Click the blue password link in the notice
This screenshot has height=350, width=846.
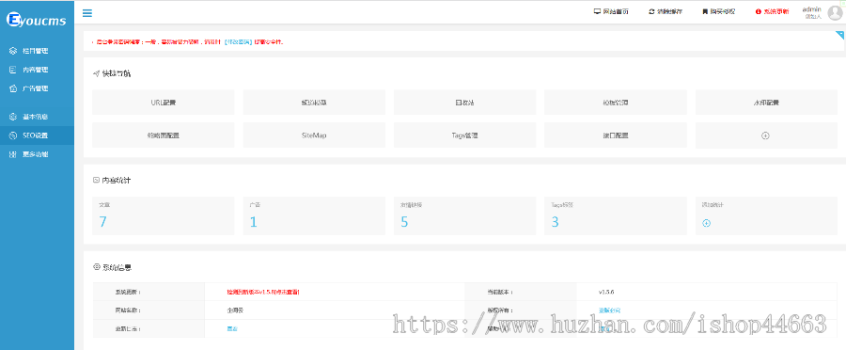(x=238, y=41)
